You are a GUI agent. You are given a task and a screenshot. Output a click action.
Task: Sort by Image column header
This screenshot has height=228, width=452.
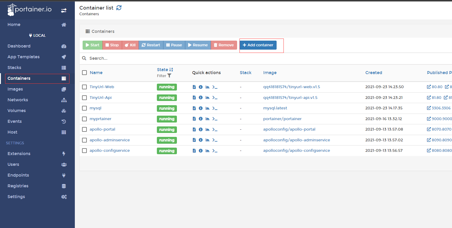tap(270, 73)
